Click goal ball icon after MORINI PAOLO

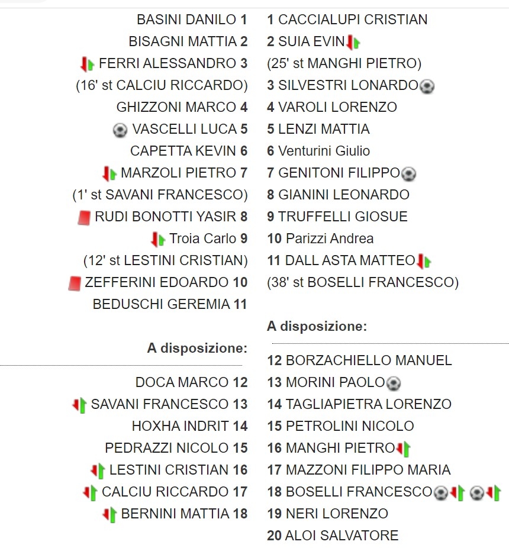point(394,383)
